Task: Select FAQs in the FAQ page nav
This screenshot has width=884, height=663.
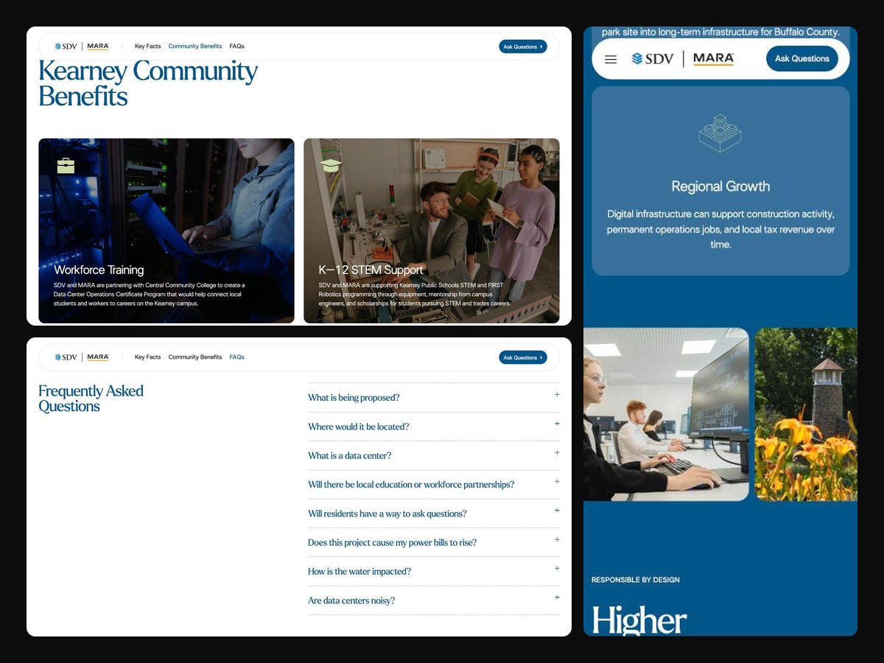Action: (236, 357)
